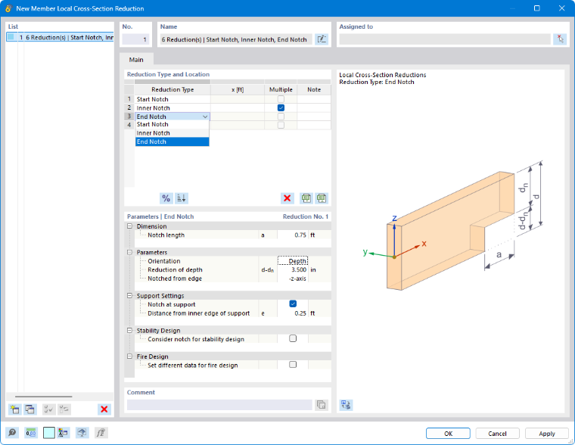Click the second table import/export icon
This screenshot has width=575, height=445.
click(322, 198)
